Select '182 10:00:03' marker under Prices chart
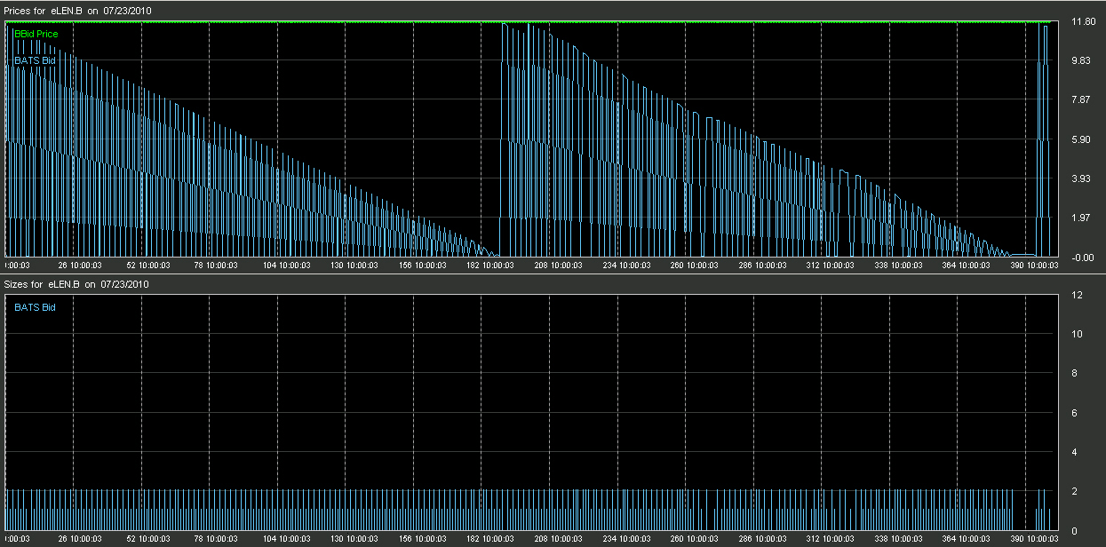 tap(490, 265)
